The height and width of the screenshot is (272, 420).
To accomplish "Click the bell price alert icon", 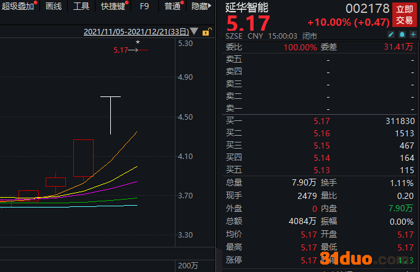I will (x=402, y=36).
